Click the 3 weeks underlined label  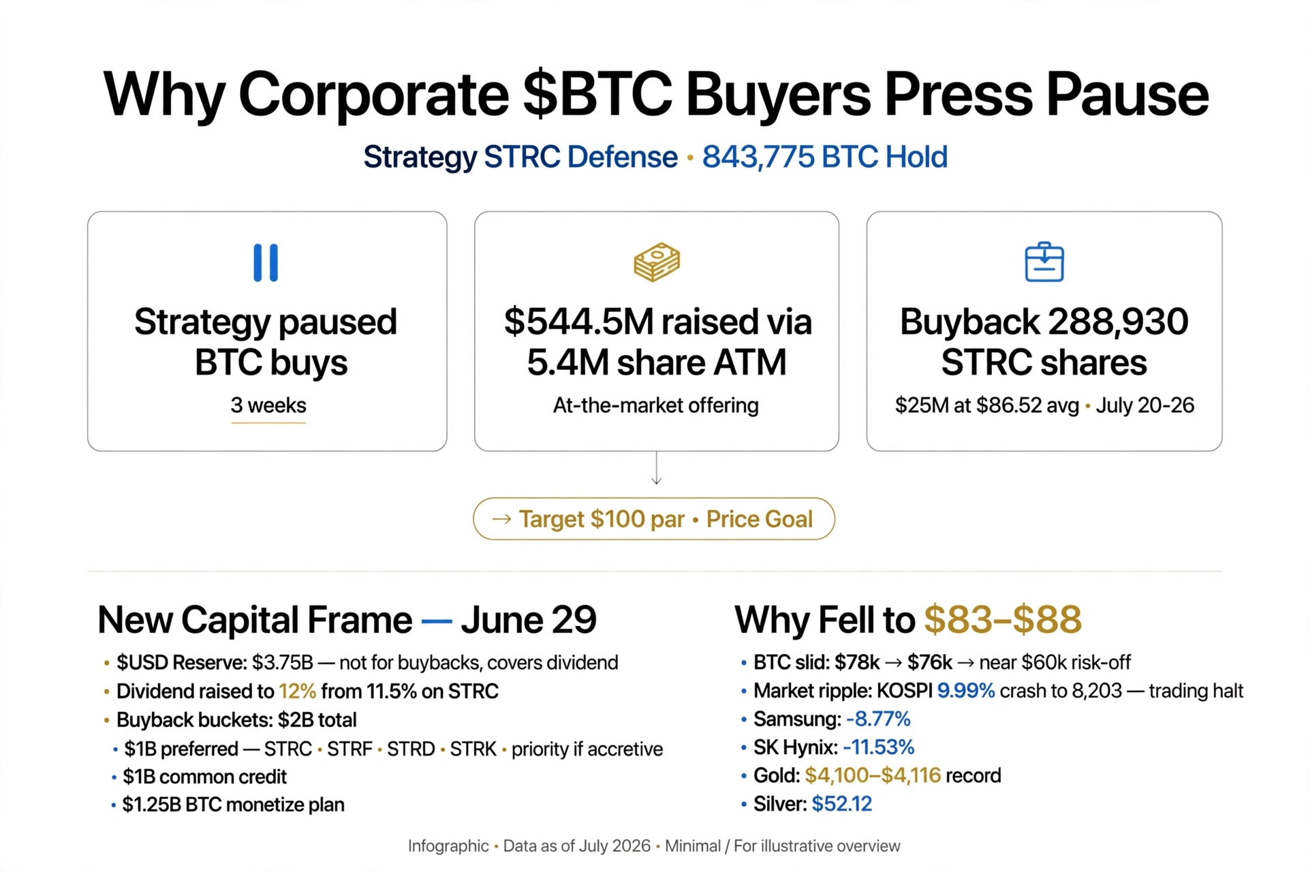tap(268, 405)
